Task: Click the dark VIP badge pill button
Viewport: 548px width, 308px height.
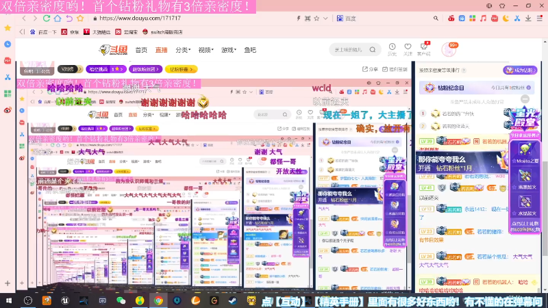Action: [x=71, y=69]
